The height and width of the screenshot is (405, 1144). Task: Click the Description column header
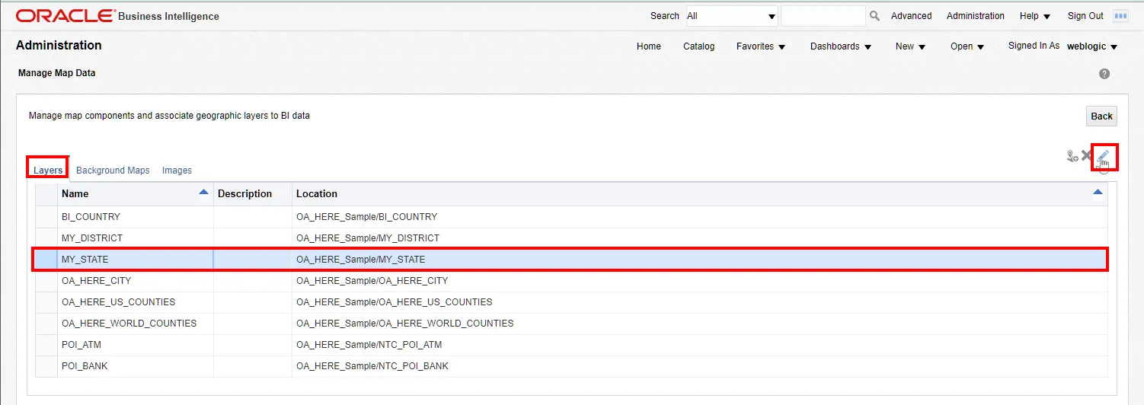pos(253,194)
